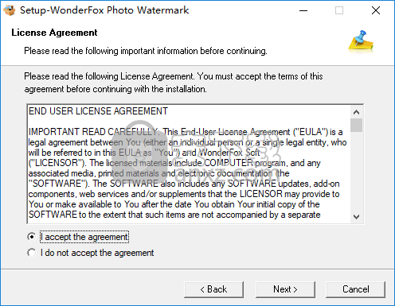Click the license scroll-down arrow

[356, 217]
